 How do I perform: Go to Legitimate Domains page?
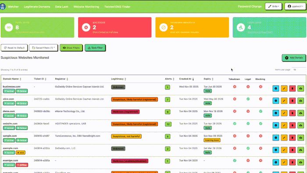[x=37, y=7]
